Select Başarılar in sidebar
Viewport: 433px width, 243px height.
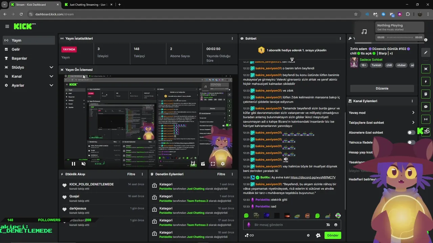point(28,58)
